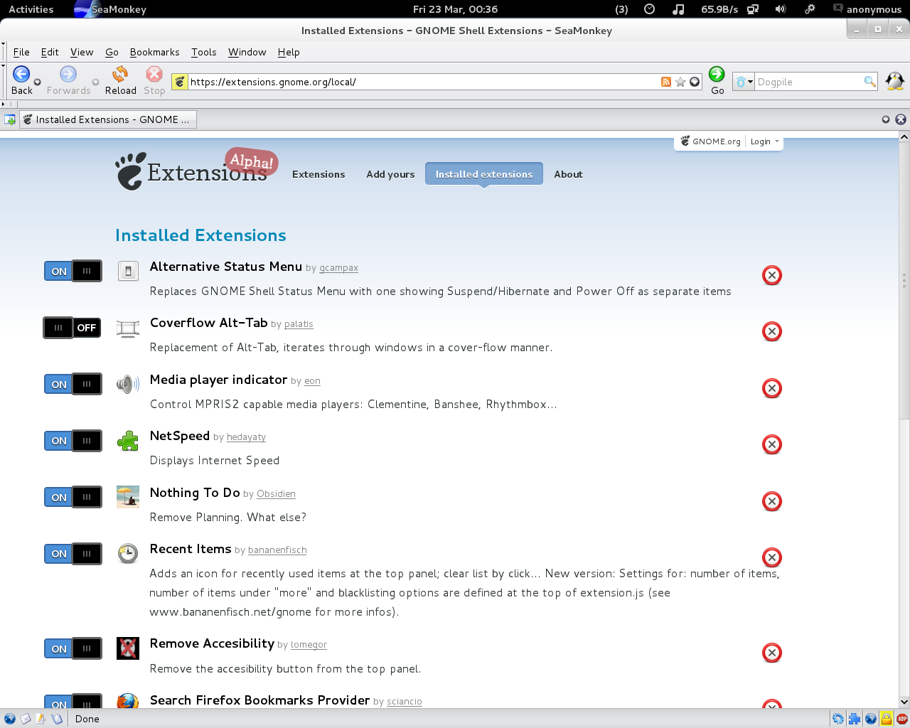Turn on the Coverflow Alt-Tab switch
This screenshot has width=910, height=728.
(x=73, y=328)
